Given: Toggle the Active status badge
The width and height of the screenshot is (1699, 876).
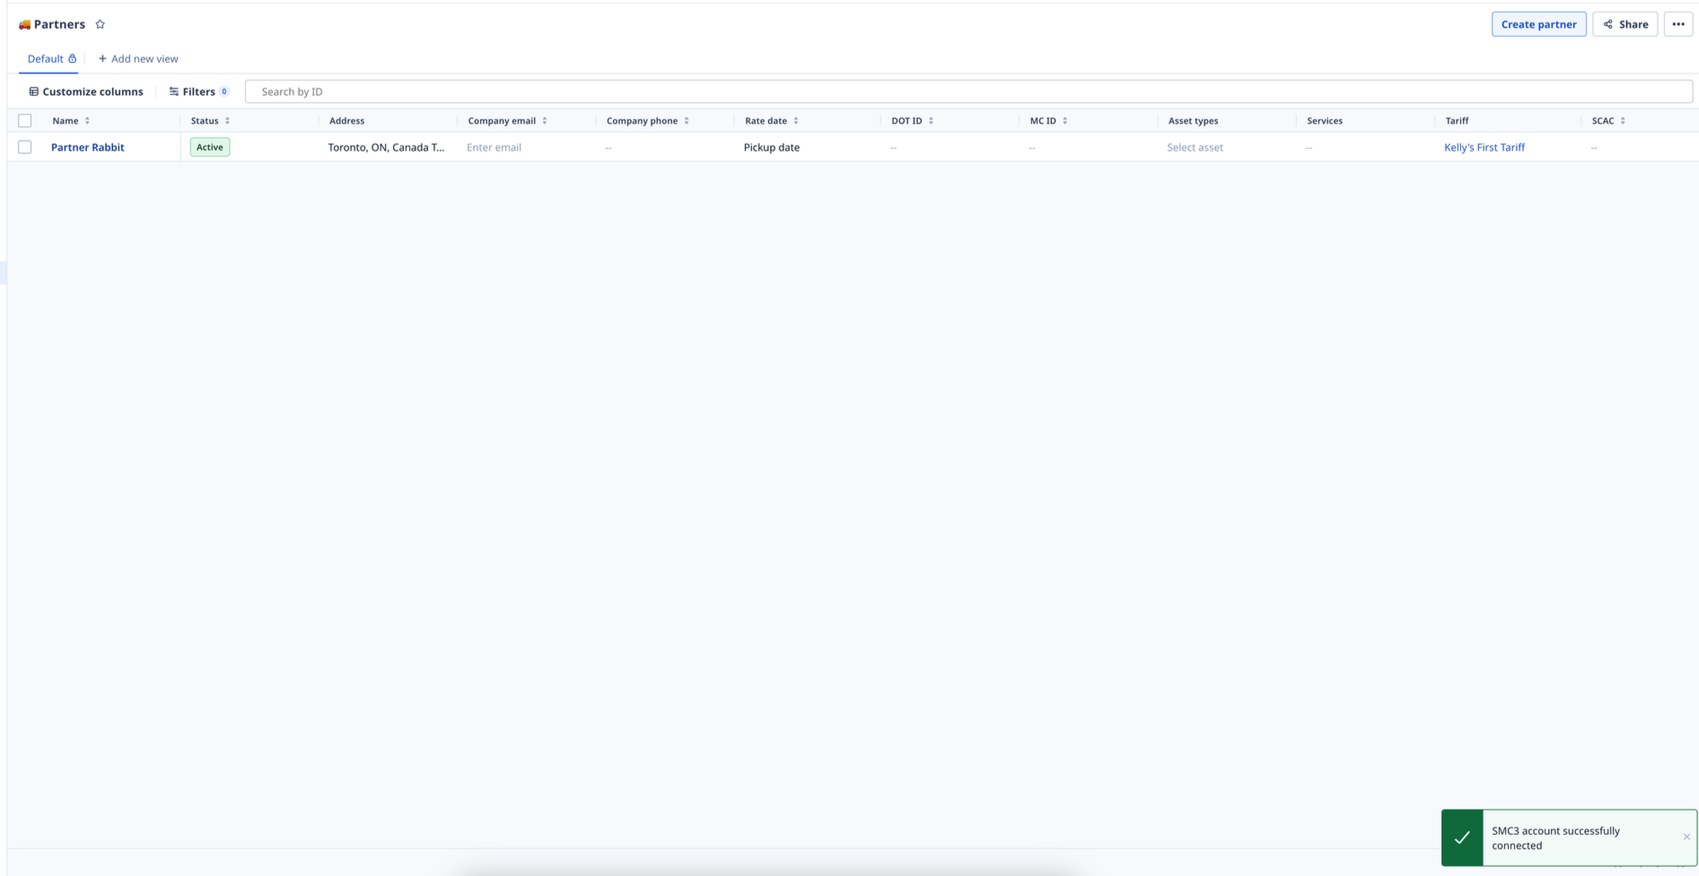Looking at the screenshot, I should (209, 146).
